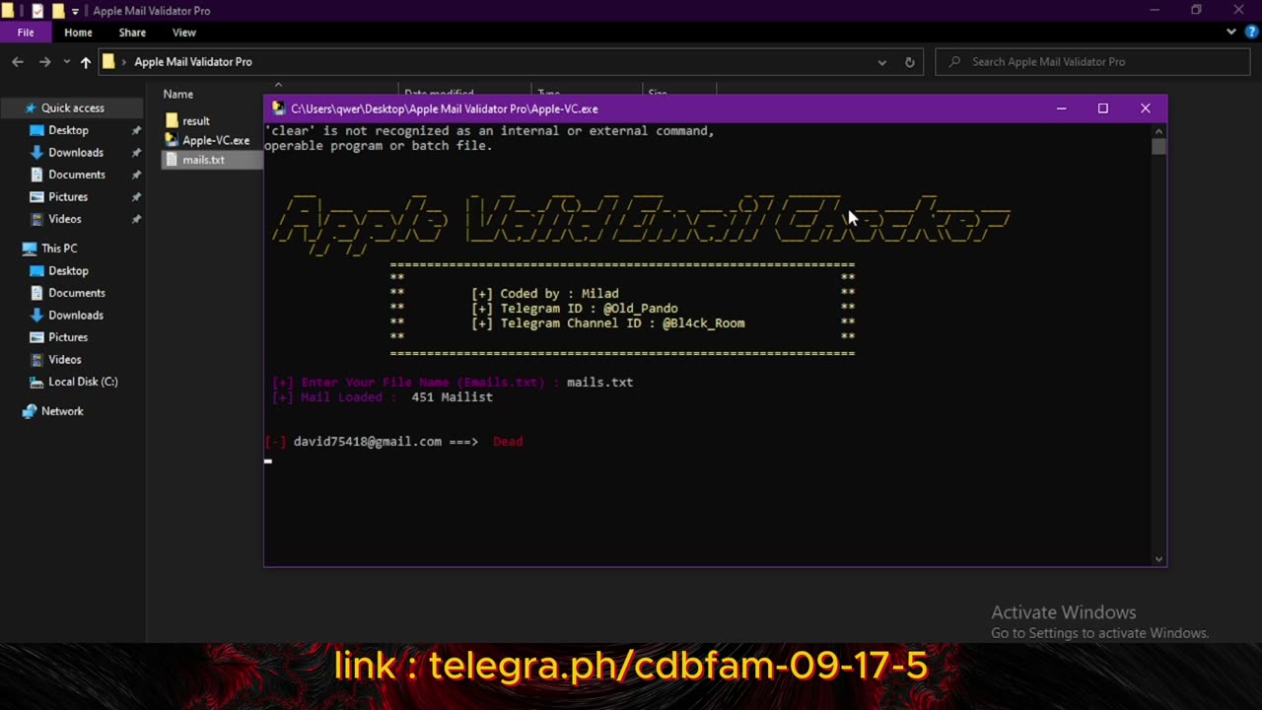Minimize the File Explorer window

1155,10
